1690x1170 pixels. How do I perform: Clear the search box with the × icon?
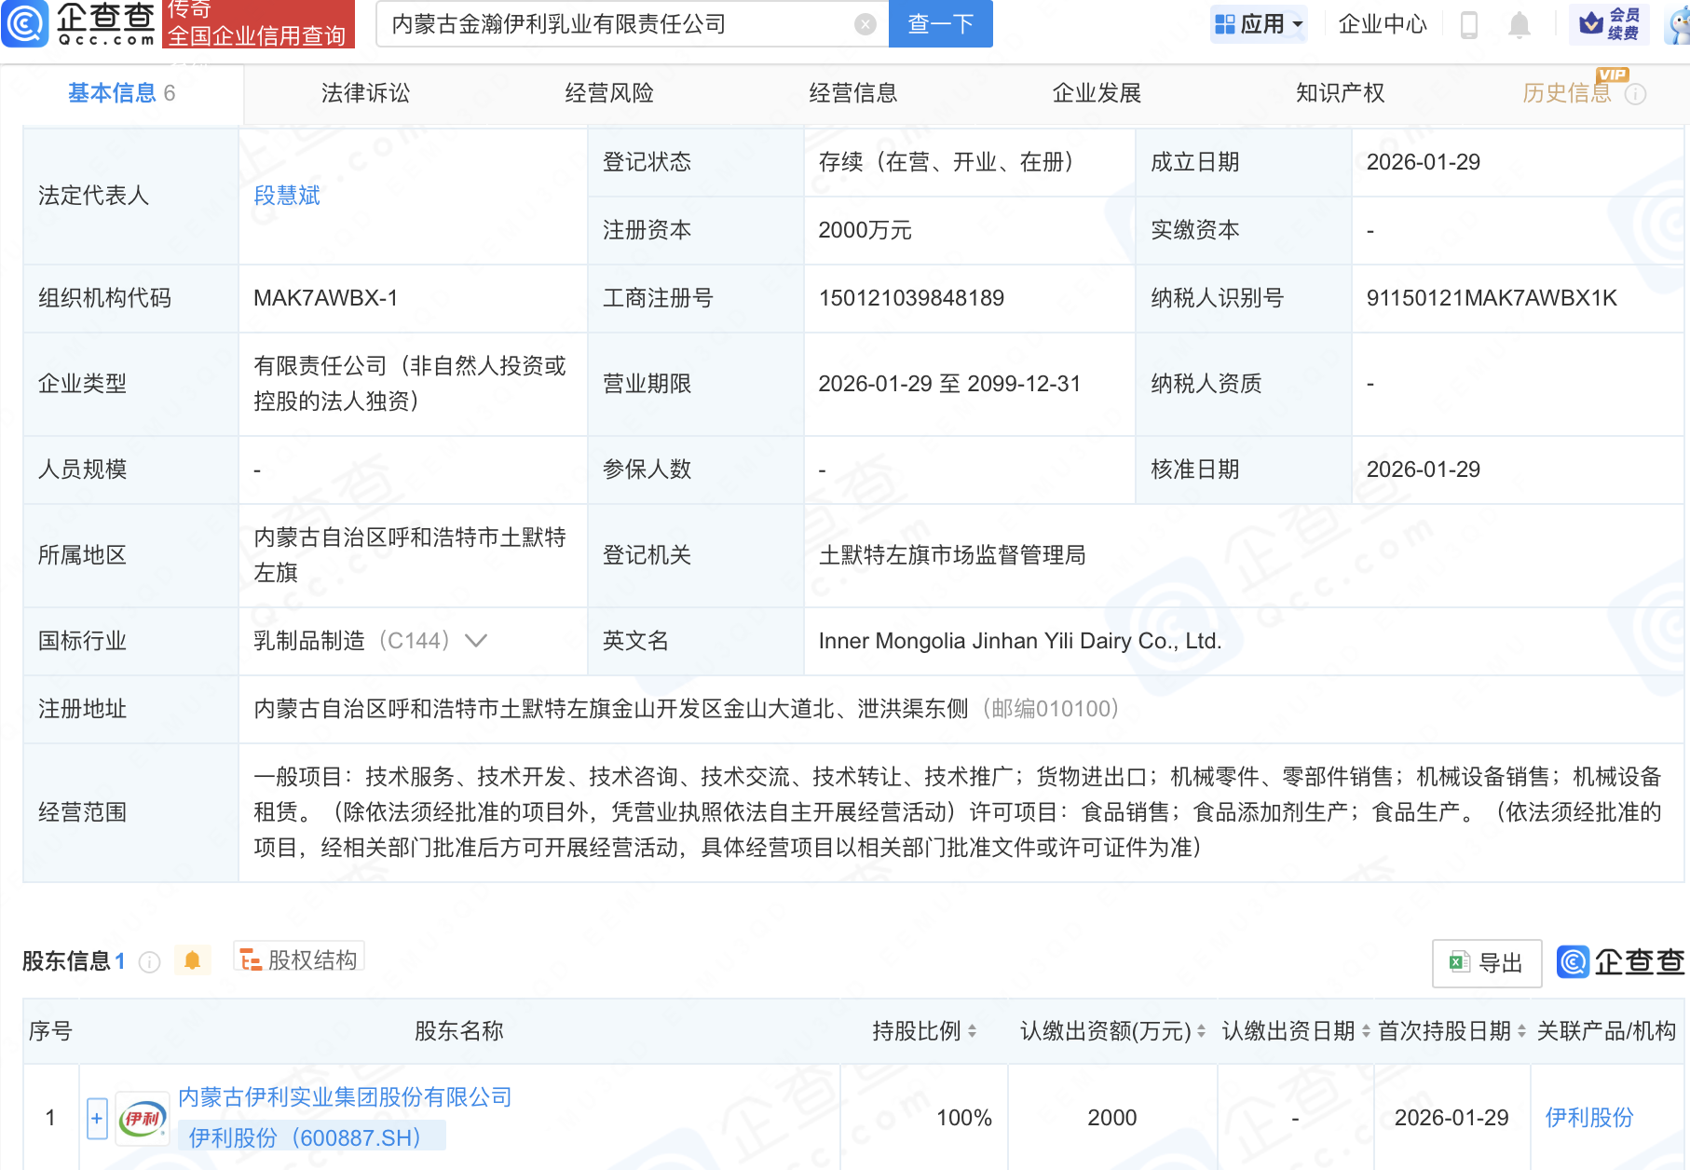[864, 25]
